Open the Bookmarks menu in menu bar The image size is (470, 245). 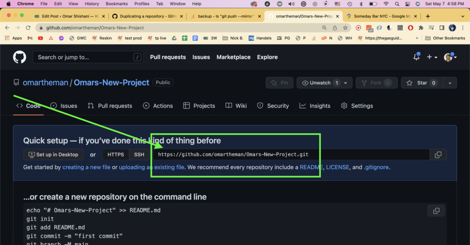pyautogui.click(x=117, y=4)
